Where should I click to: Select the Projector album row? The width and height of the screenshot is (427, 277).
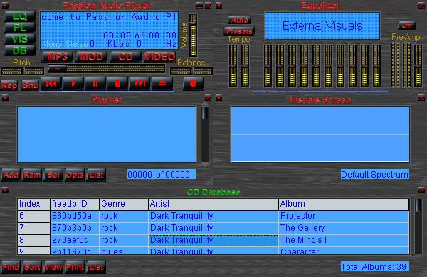pyautogui.click(x=213, y=216)
